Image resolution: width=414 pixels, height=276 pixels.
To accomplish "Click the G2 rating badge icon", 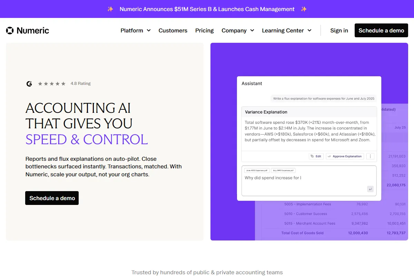I will [29, 83].
